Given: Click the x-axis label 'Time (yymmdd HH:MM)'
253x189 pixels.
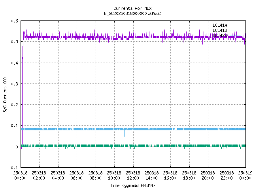Looking at the screenshot, I should click(x=132, y=185).
